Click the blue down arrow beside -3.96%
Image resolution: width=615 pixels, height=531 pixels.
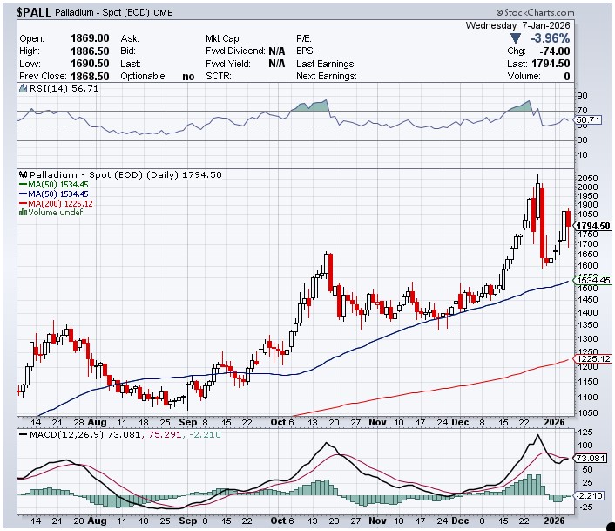[x=516, y=38]
